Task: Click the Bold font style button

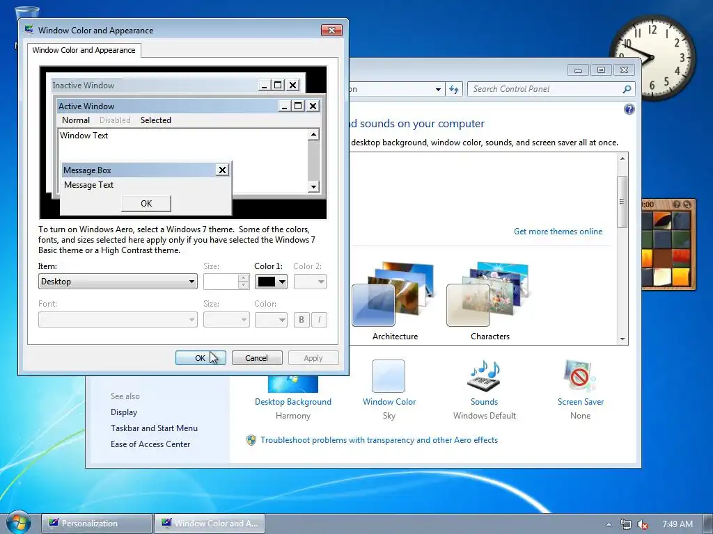Action: 301,320
